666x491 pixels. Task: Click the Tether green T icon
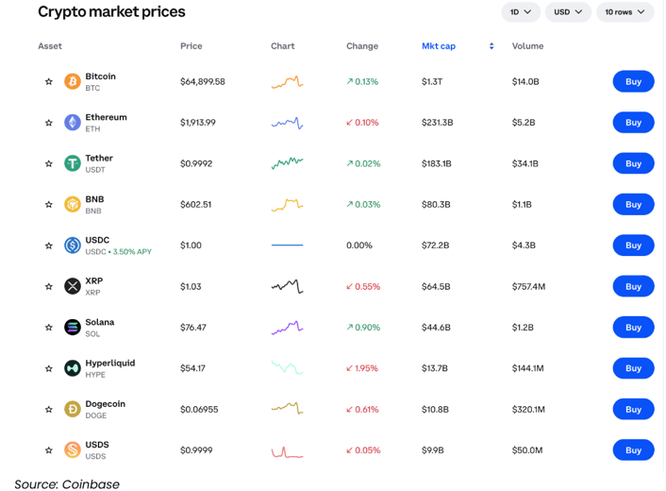(x=73, y=163)
